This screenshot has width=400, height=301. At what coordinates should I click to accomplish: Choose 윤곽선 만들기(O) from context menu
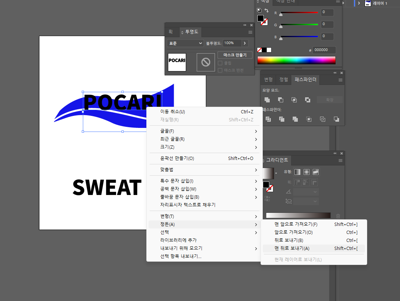[204, 159]
